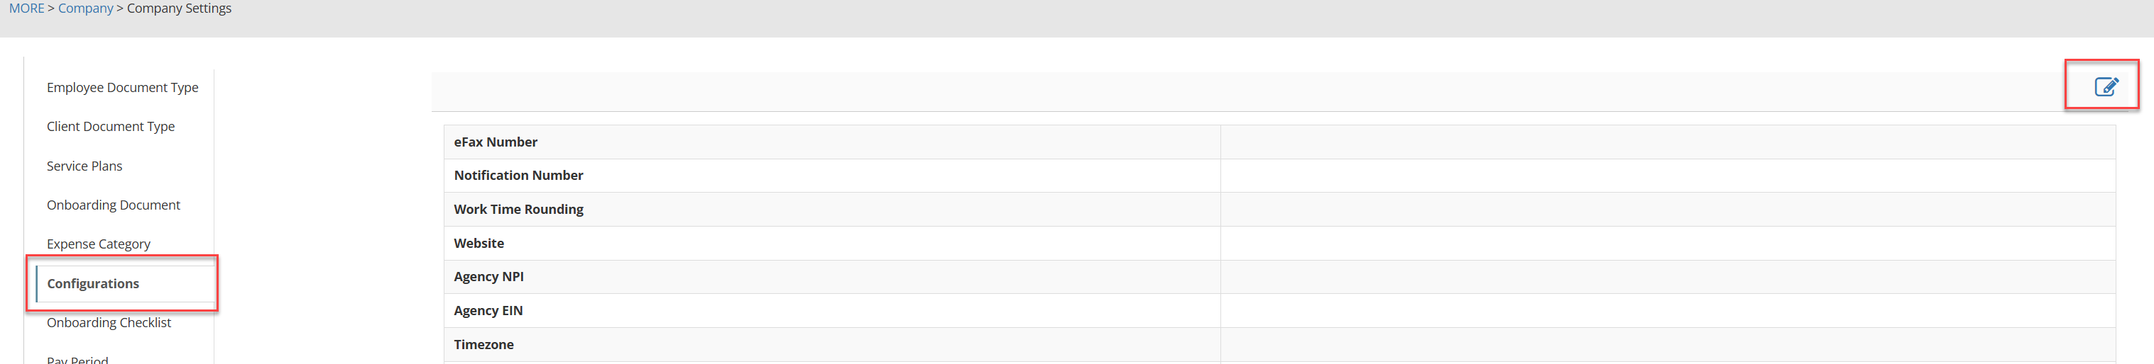Select the Work Time Rounding row
This screenshot has height=364, width=2154.
pos(518,210)
